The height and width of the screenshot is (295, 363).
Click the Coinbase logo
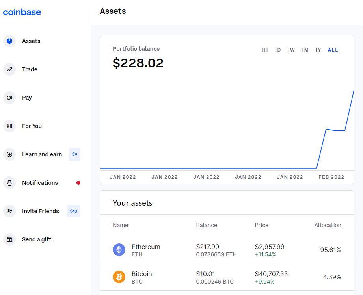pyautogui.click(x=22, y=12)
